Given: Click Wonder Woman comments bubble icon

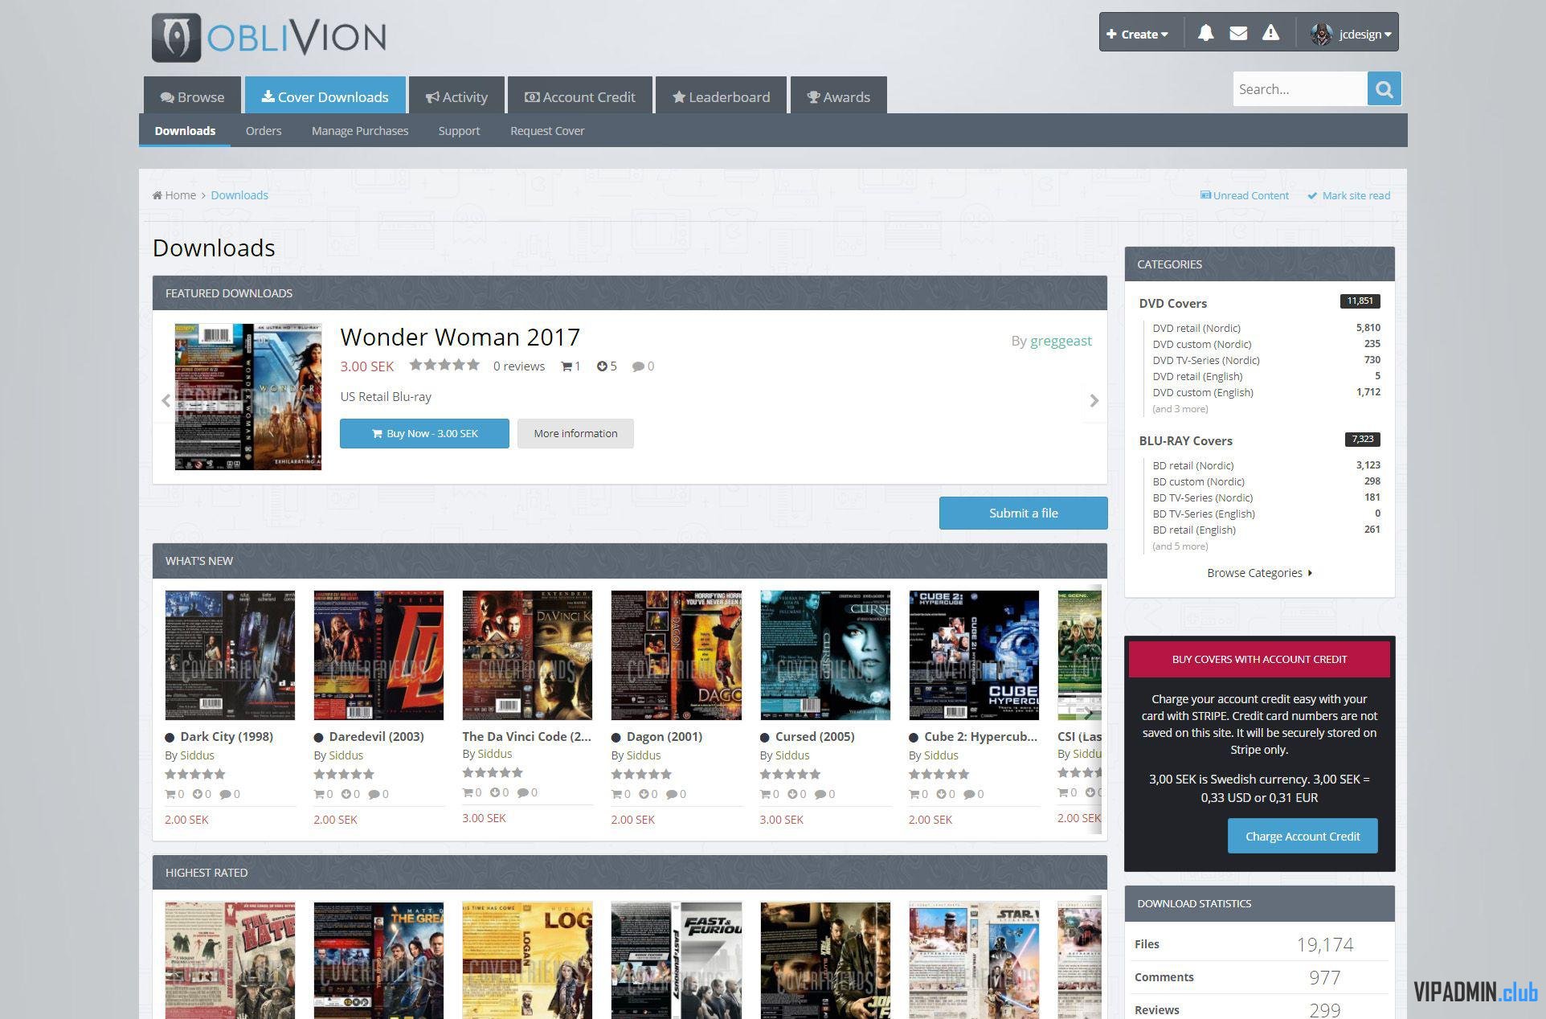Looking at the screenshot, I should pos(638,366).
